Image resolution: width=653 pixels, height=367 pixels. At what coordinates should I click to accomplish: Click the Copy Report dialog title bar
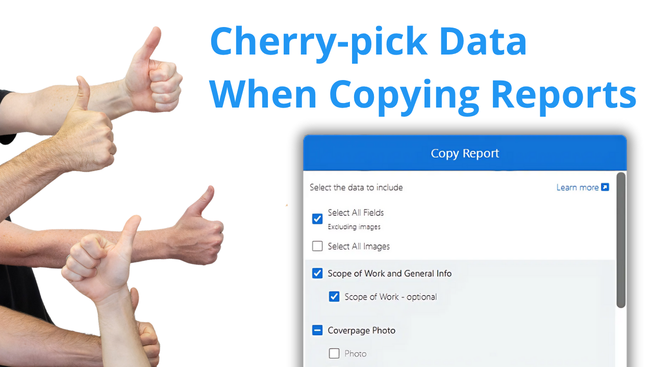tap(465, 153)
